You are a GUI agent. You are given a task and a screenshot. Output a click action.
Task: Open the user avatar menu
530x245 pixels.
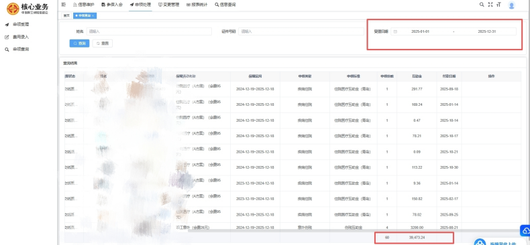pos(511,5)
